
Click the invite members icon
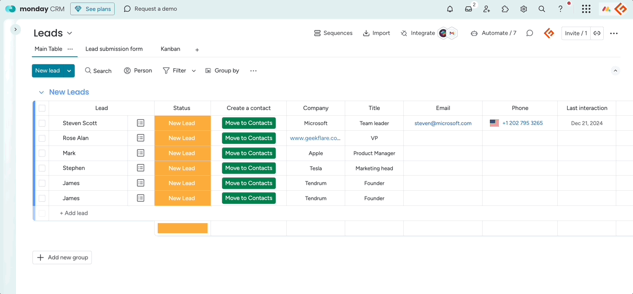[x=487, y=9]
